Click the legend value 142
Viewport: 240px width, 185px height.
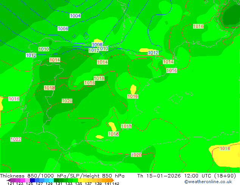pyautogui.click(x=115, y=183)
